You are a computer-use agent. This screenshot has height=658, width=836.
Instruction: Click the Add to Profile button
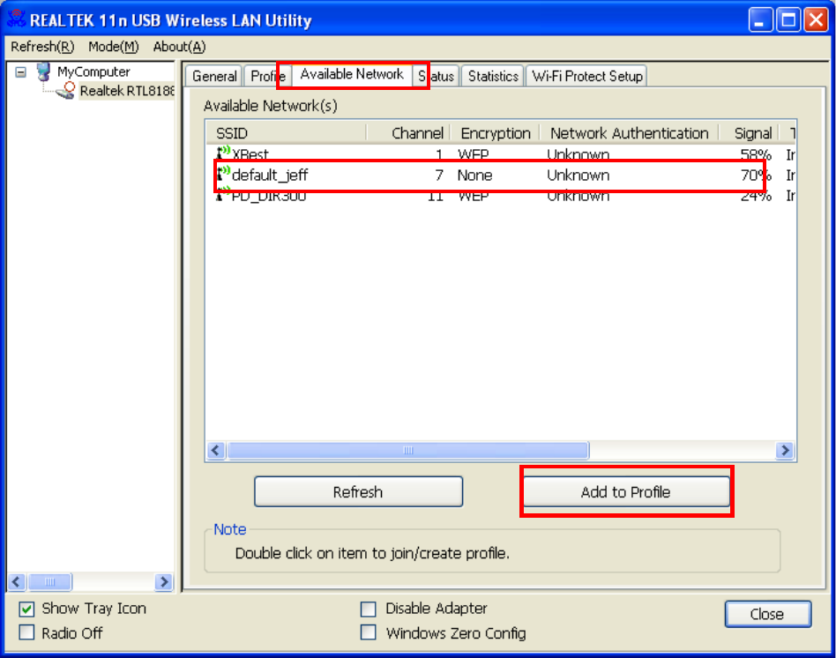(626, 491)
